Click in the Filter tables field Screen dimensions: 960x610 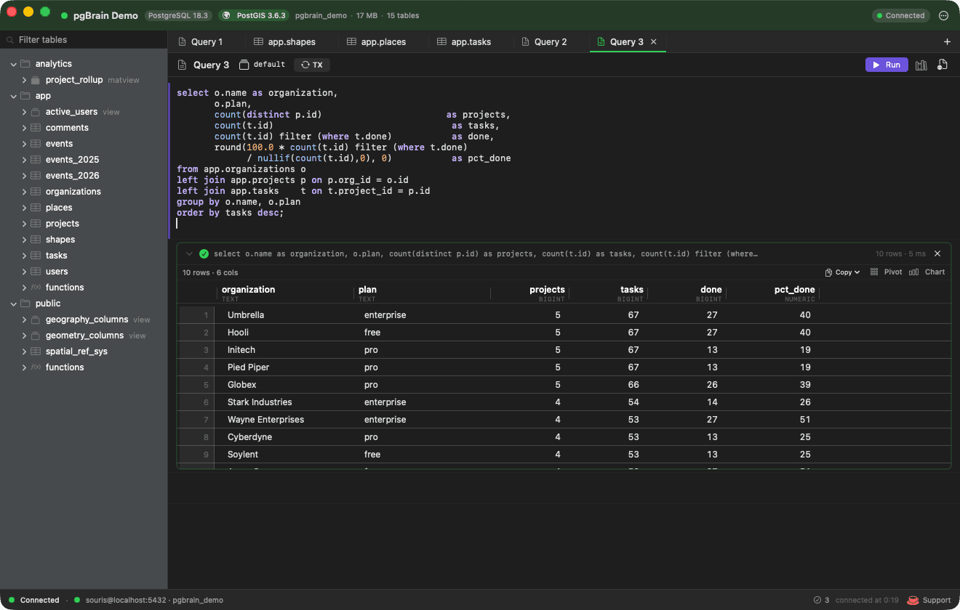(84, 40)
